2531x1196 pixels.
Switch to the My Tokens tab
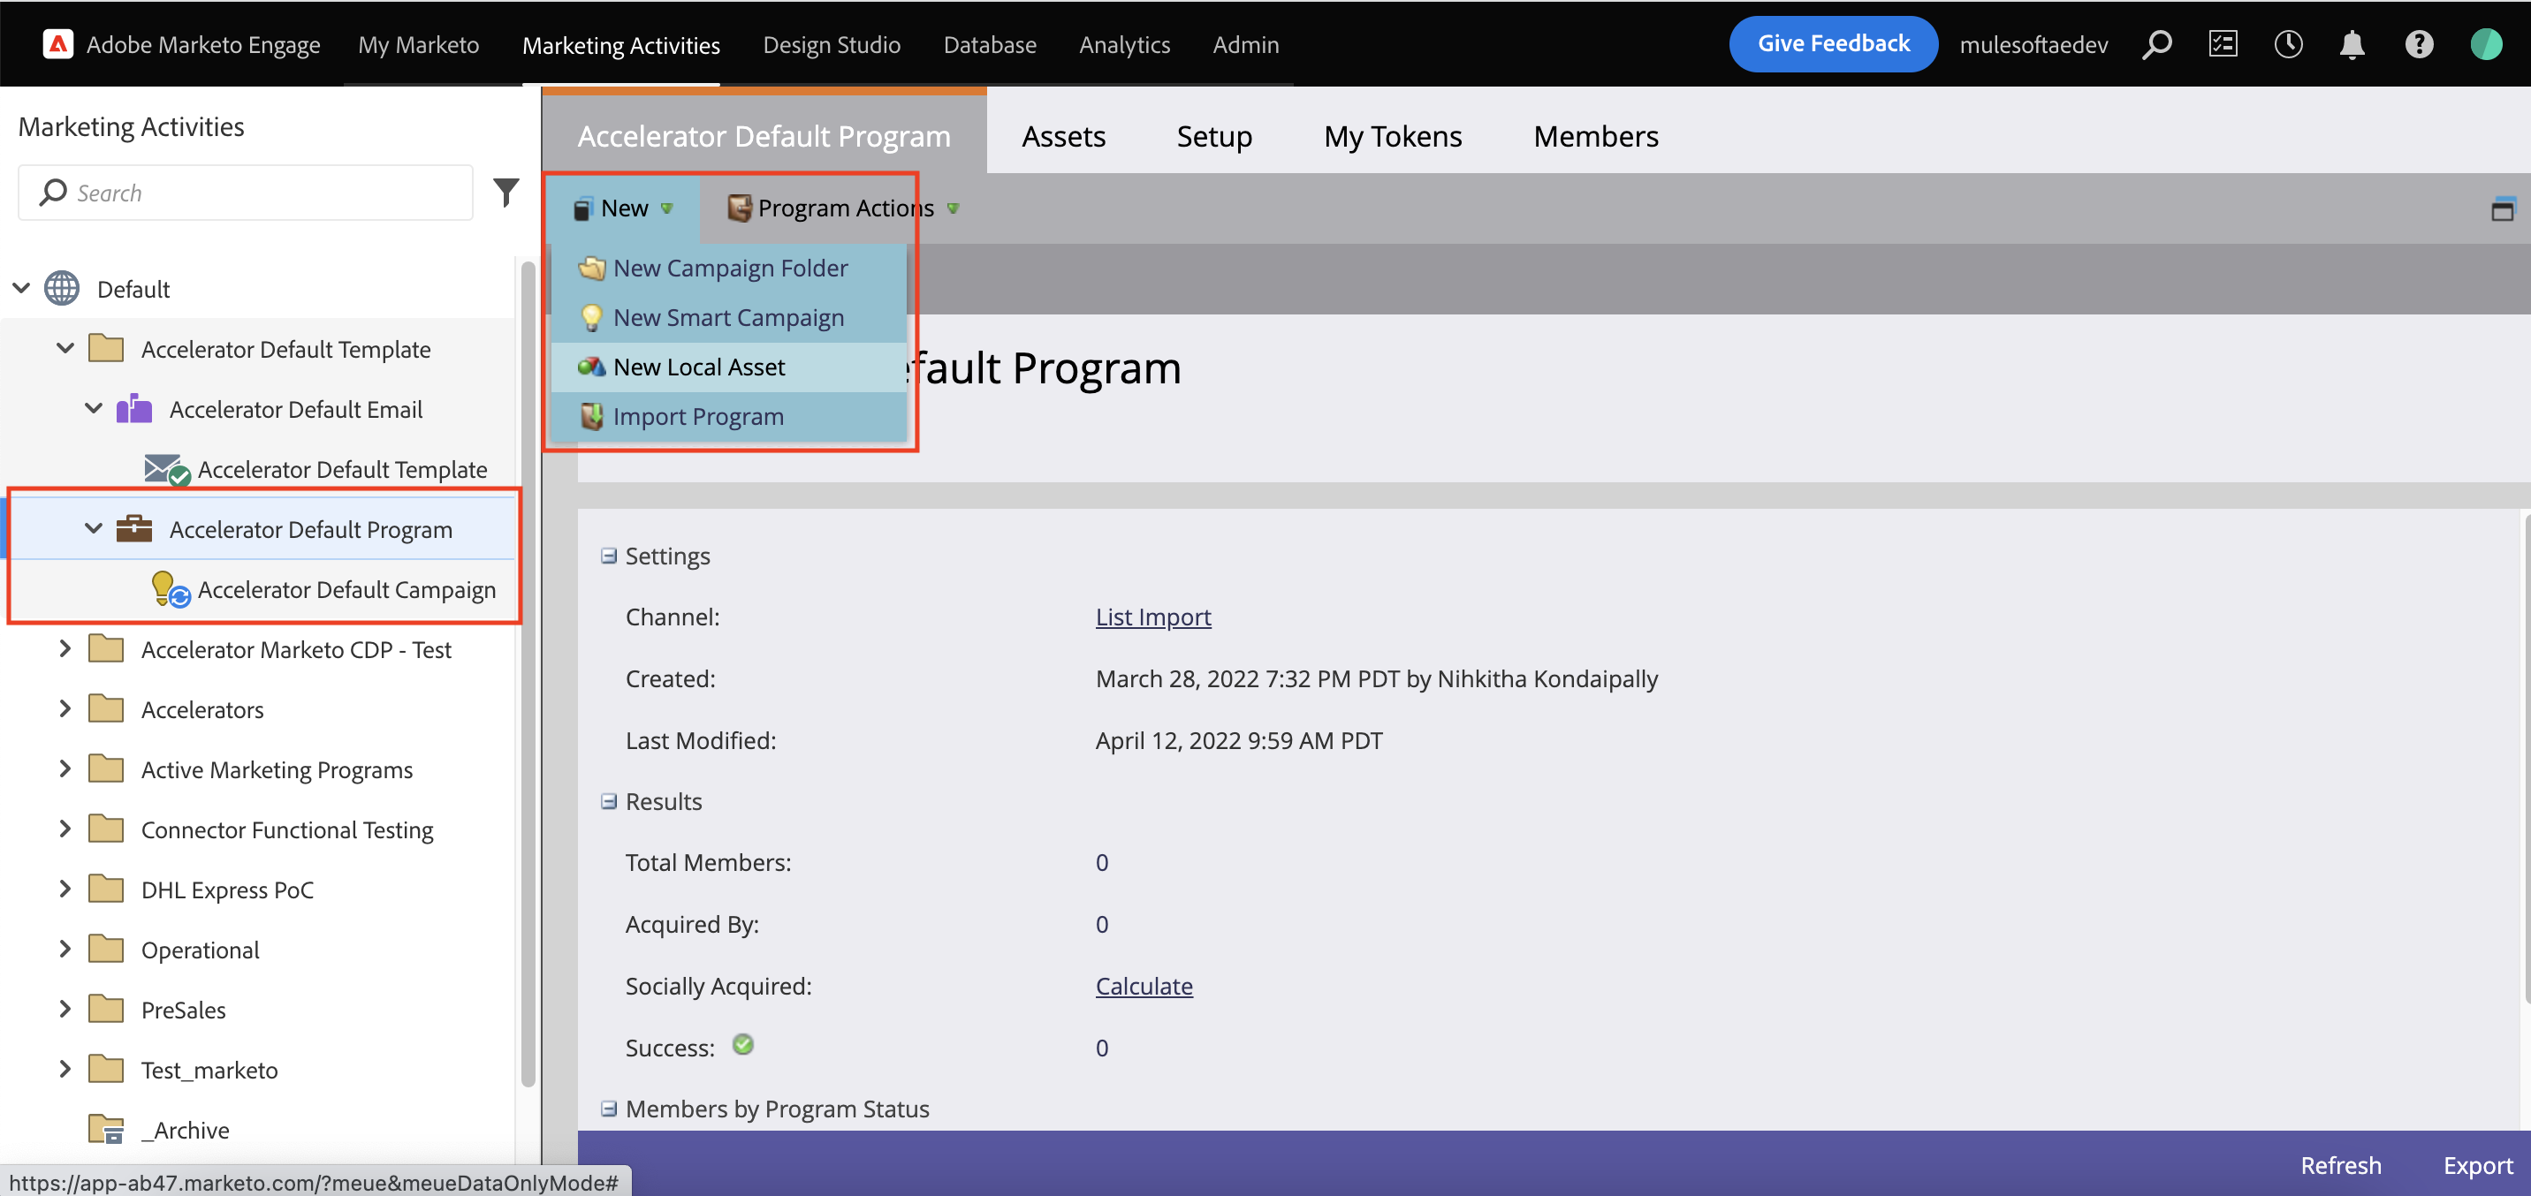tap(1392, 135)
